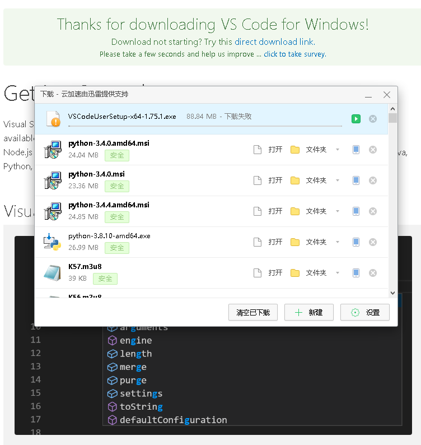The image size is (421, 445).
Task: Remove python-3.4.0.msi with the X icon
Action: tap(372, 180)
